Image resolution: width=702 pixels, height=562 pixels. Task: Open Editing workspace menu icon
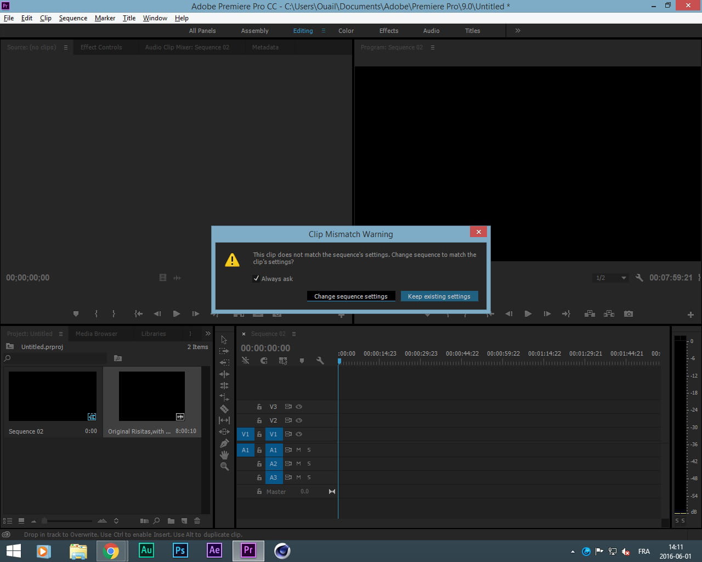(x=324, y=31)
